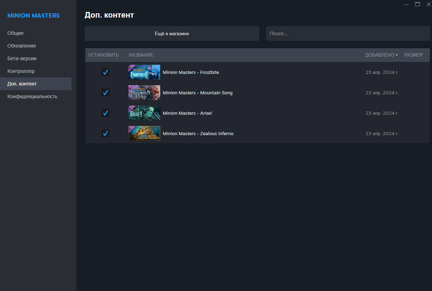
Task: Maximize the properties window
Action: pyautogui.click(x=418, y=4)
